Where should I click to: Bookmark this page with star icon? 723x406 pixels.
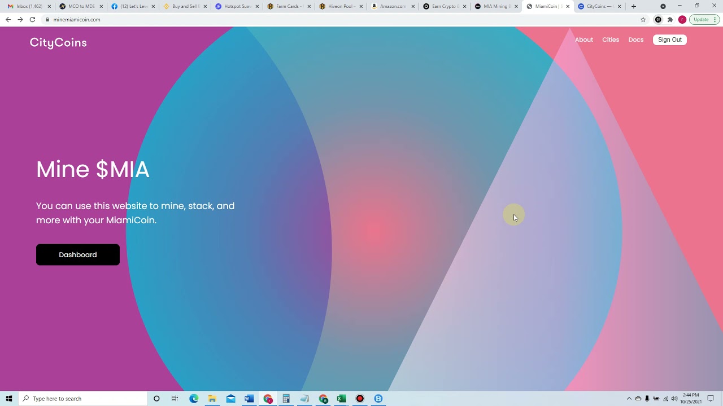(643, 19)
